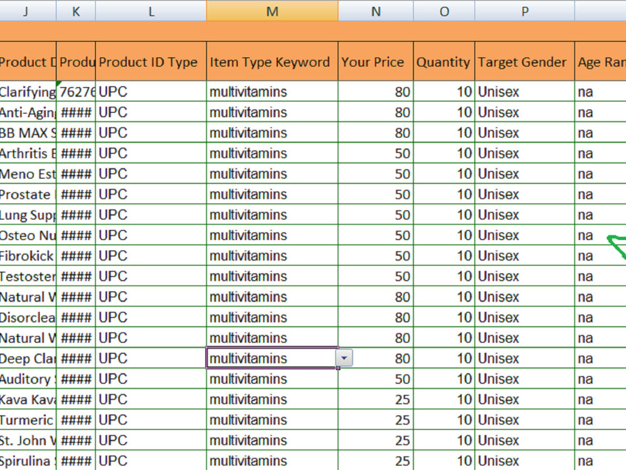The image size is (626, 470).
Task: Click the UPC cell in the Clarifying row
Action: coord(151,91)
